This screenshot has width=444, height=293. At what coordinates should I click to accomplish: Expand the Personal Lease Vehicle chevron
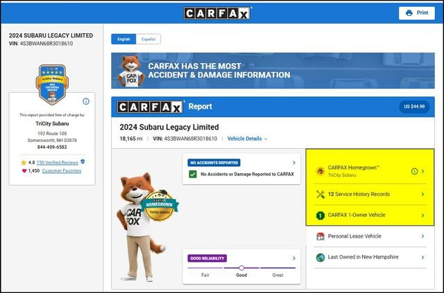click(x=422, y=236)
